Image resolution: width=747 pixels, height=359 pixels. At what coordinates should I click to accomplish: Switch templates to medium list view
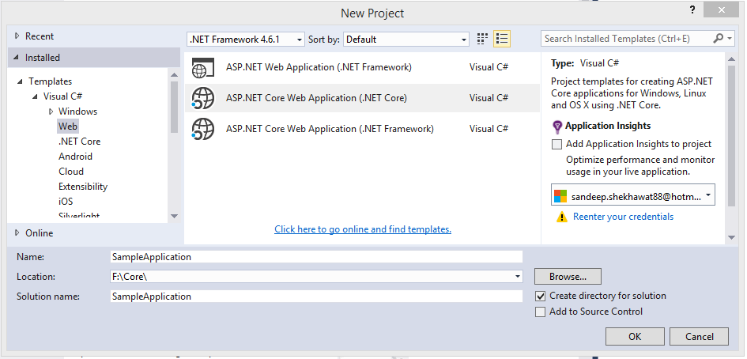click(x=502, y=39)
